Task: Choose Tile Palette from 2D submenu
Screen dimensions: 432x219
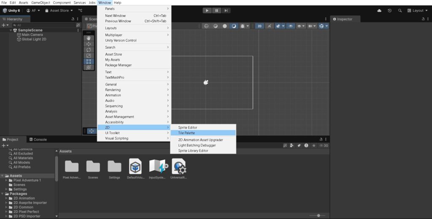Action: tap(203, 133)
